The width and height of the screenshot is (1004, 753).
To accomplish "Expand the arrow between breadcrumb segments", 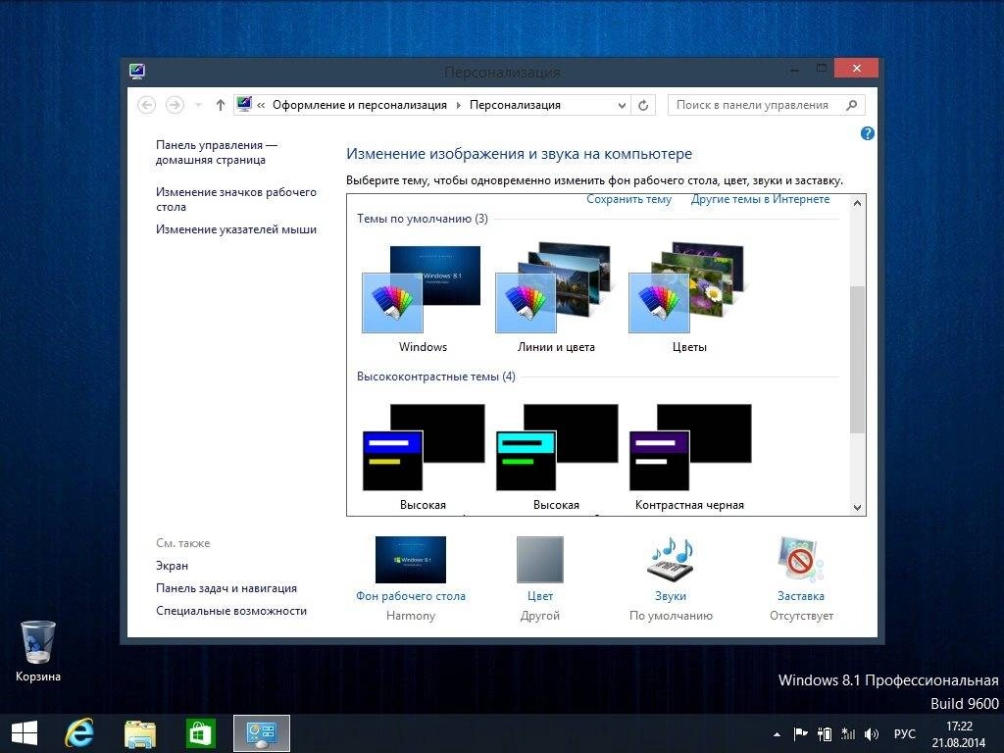I will (x=459, y=106).
